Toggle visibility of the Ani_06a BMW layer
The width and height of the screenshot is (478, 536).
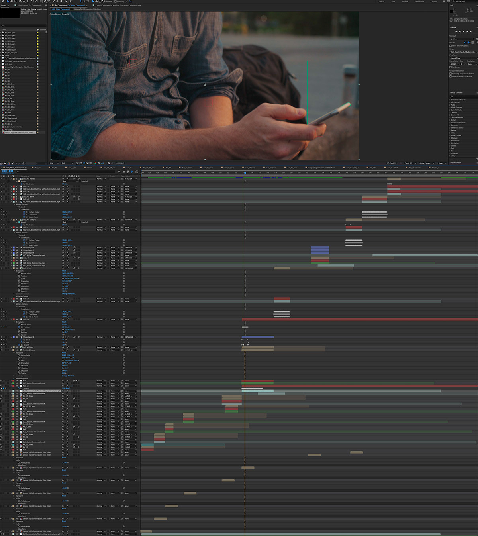coord(2,197)
